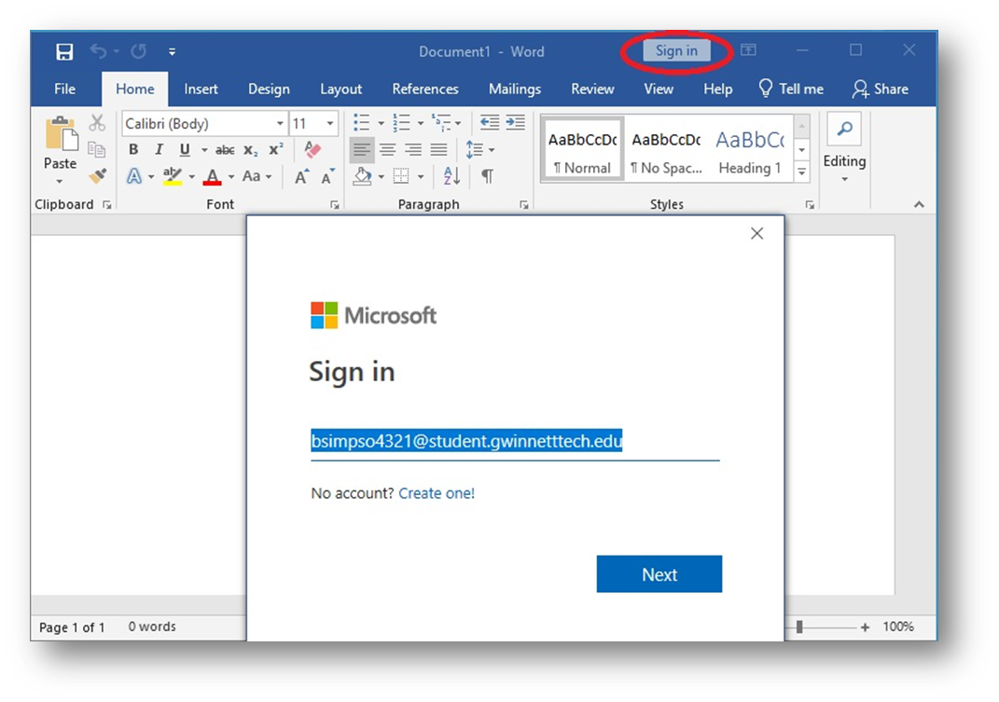Click the email address input field
The width and height of the screenshot is (999, 702).
click(x=514, y=442)
